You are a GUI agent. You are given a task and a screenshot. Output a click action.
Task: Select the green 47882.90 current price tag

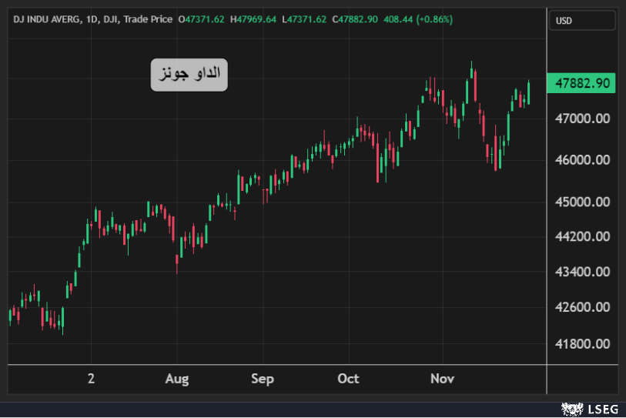point(581,83)
